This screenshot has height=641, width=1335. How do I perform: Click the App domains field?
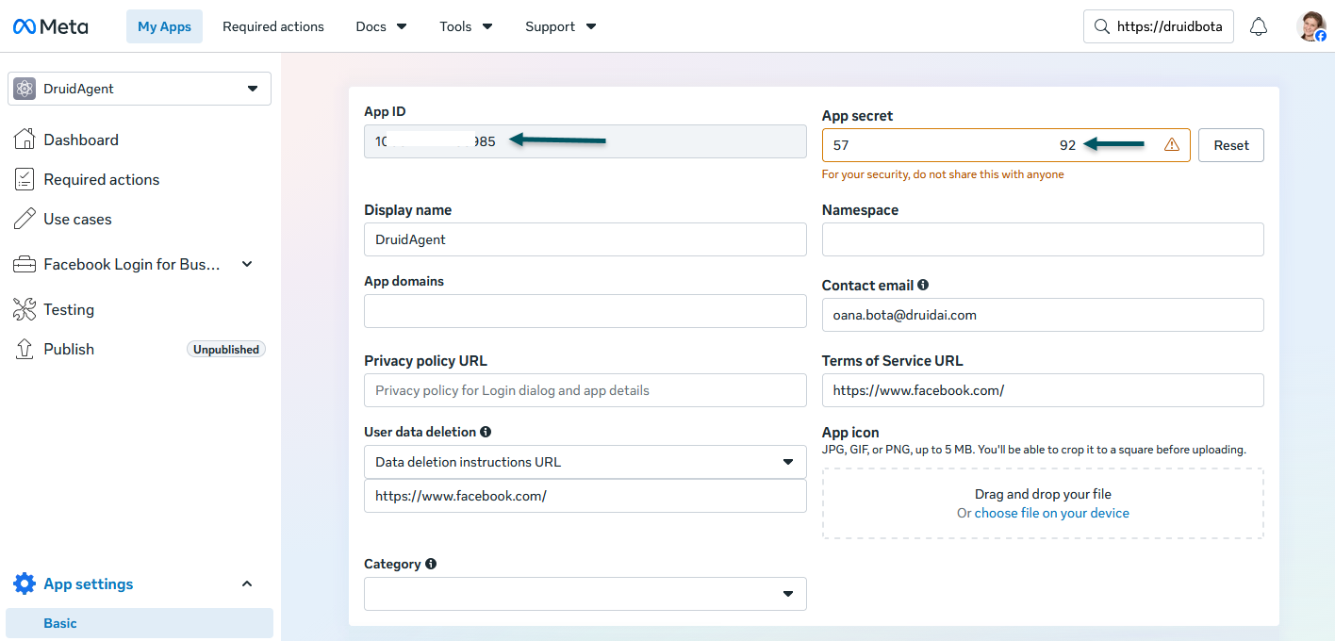(x=585, y=311)
